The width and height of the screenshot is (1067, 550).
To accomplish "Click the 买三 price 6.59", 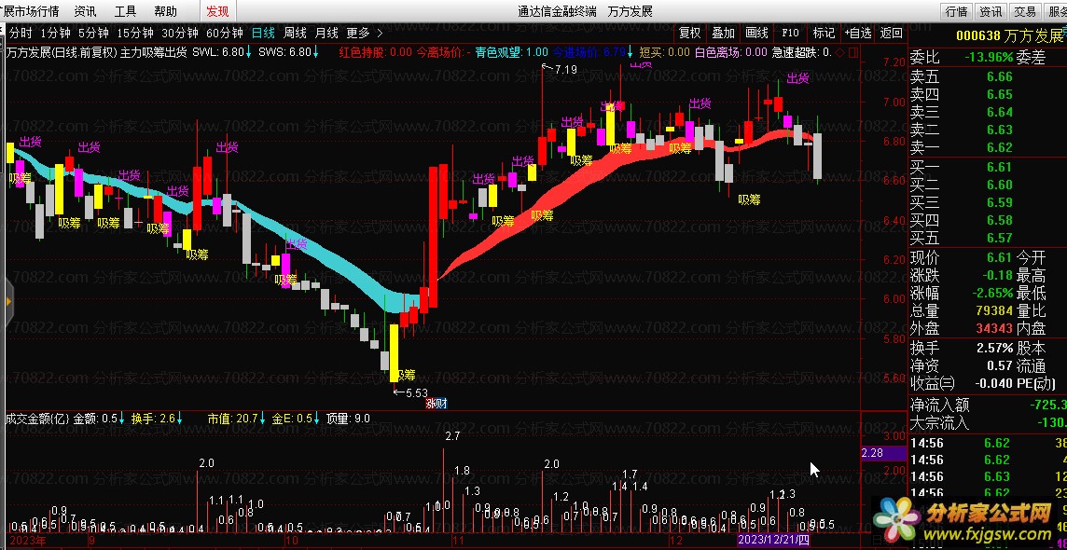I will (1000, 202).
